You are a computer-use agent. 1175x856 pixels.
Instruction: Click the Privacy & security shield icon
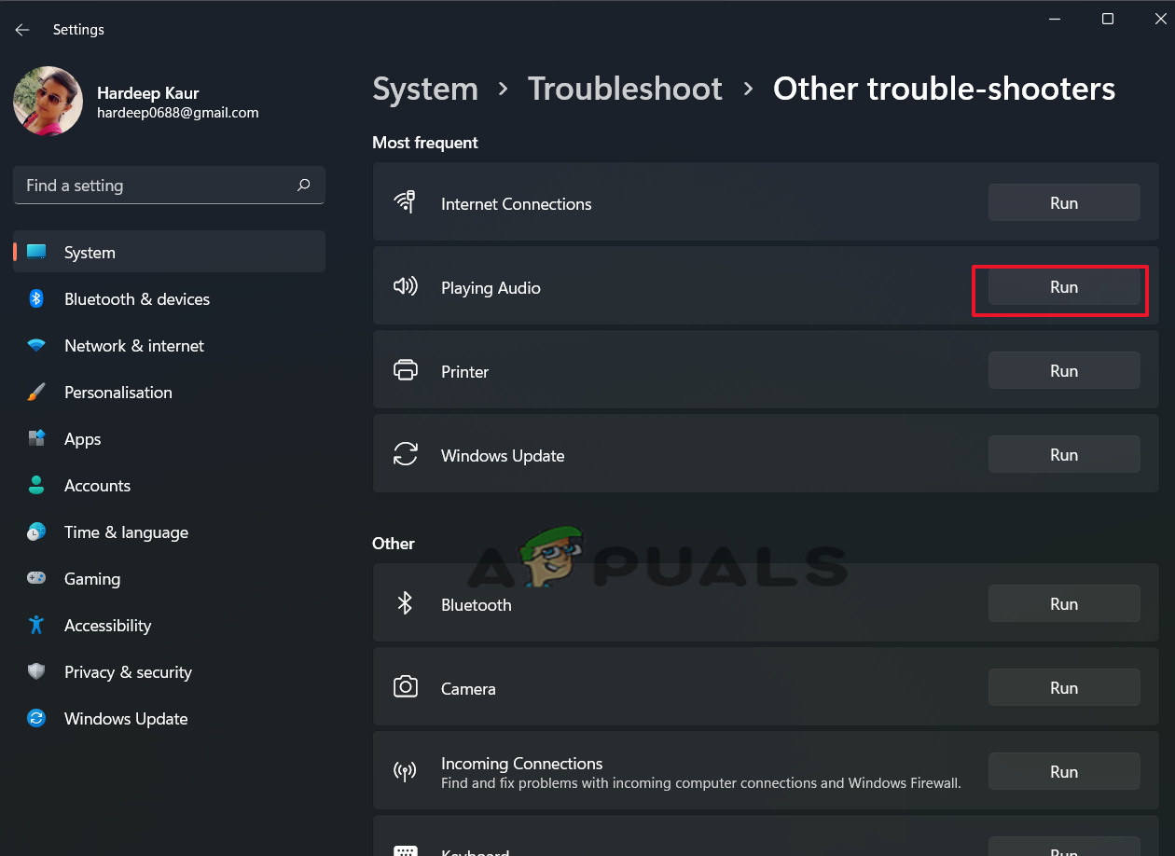tap(36, 672)
